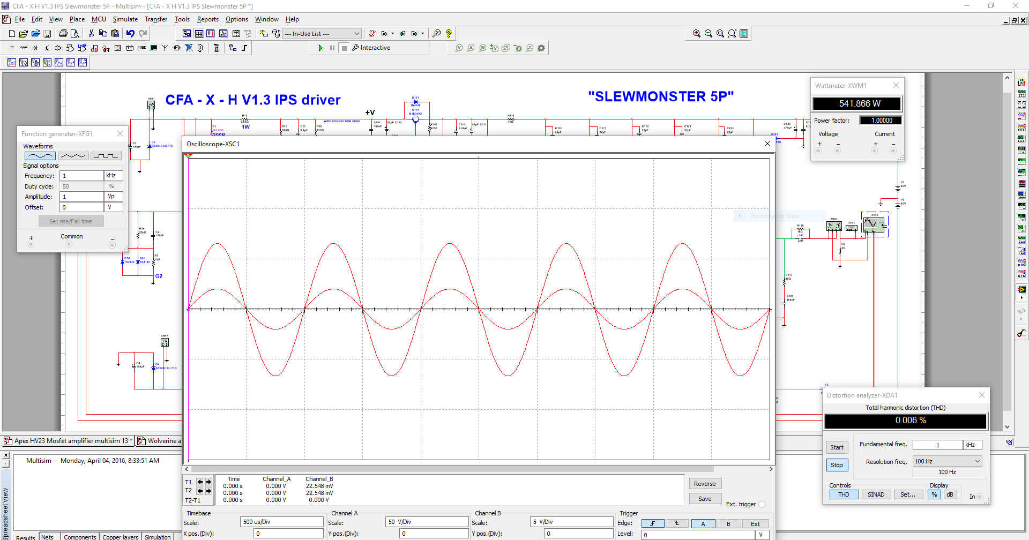Open the Grapher view icon
This screenshot has height=540, width=1029.
pos(223,33)
